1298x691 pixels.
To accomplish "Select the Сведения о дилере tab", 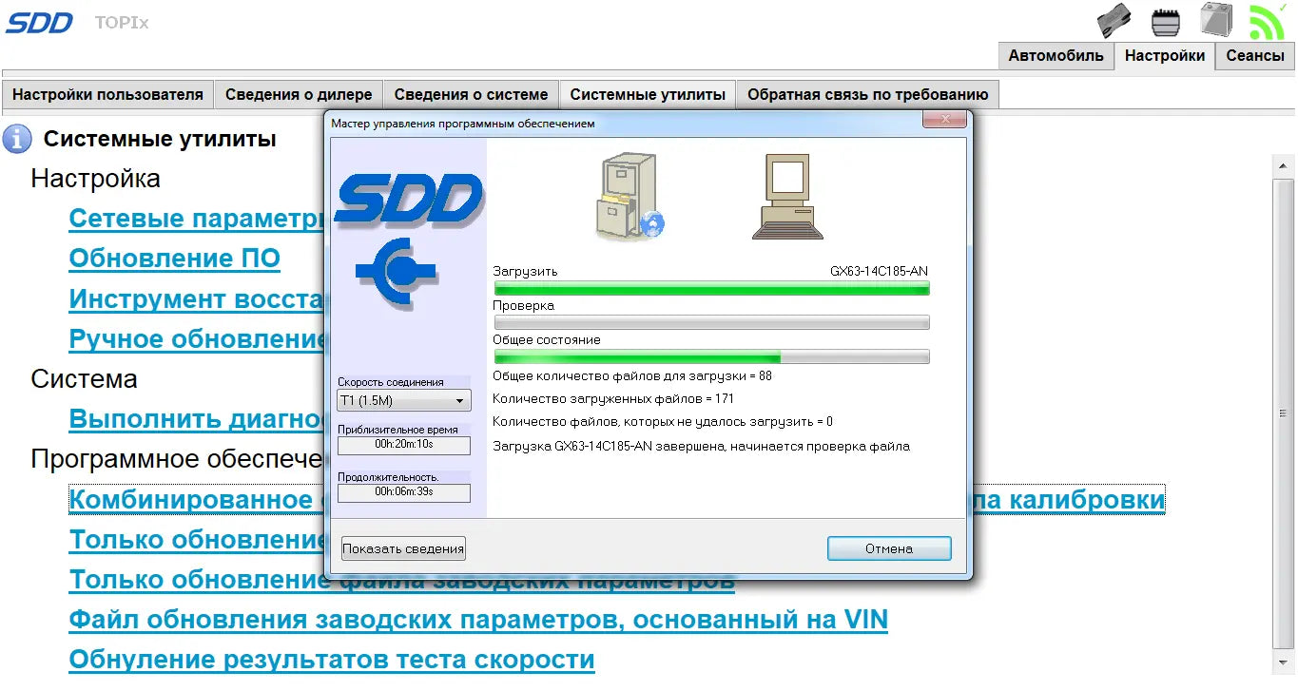I will [299, 95].
